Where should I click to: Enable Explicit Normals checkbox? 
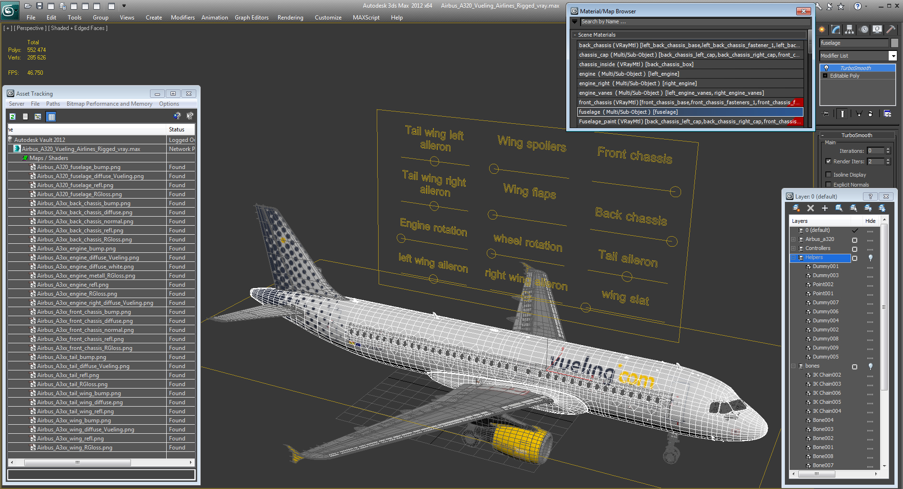click(829, 185)
